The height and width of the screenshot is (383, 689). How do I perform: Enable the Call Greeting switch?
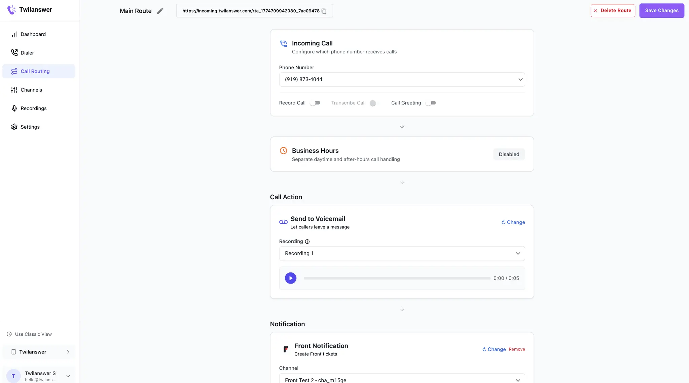coord(431,103)
